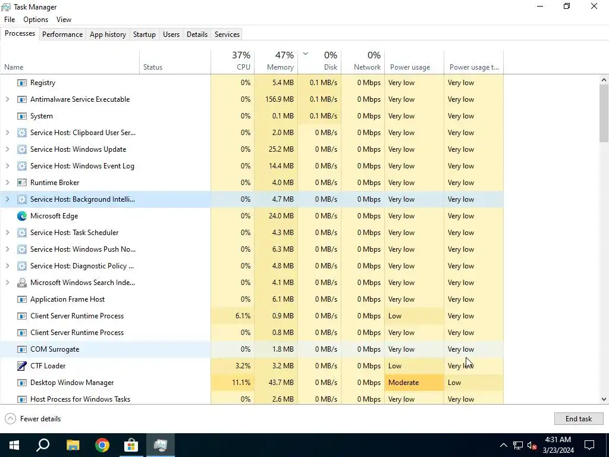Click the Application Frame Host icon
This screenshot has height=457, width=609.
22,299
